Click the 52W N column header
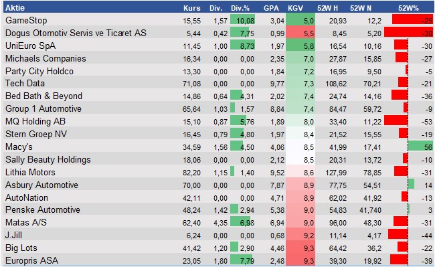Viewport: 435px width, 267px height. [x=361, y=8]
